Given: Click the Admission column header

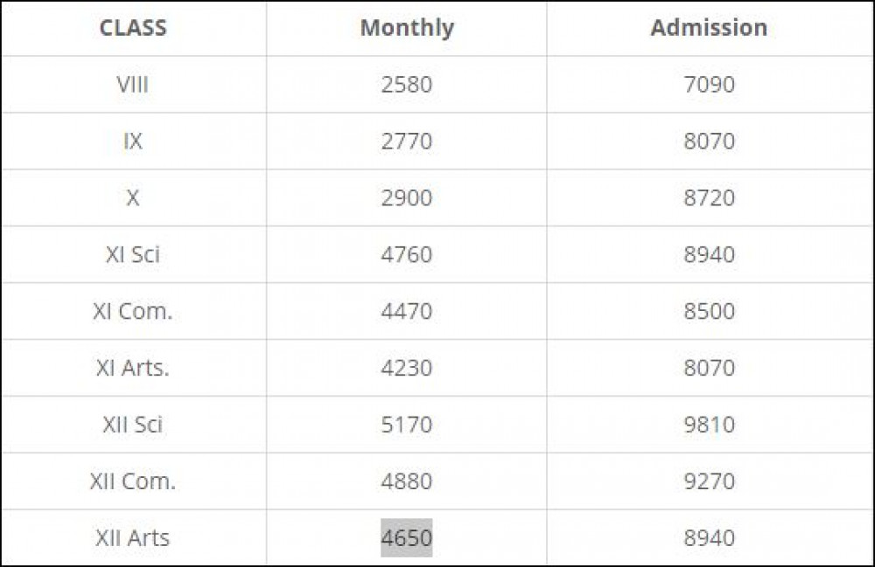Looking at the screenshot, I should [709, 28].
